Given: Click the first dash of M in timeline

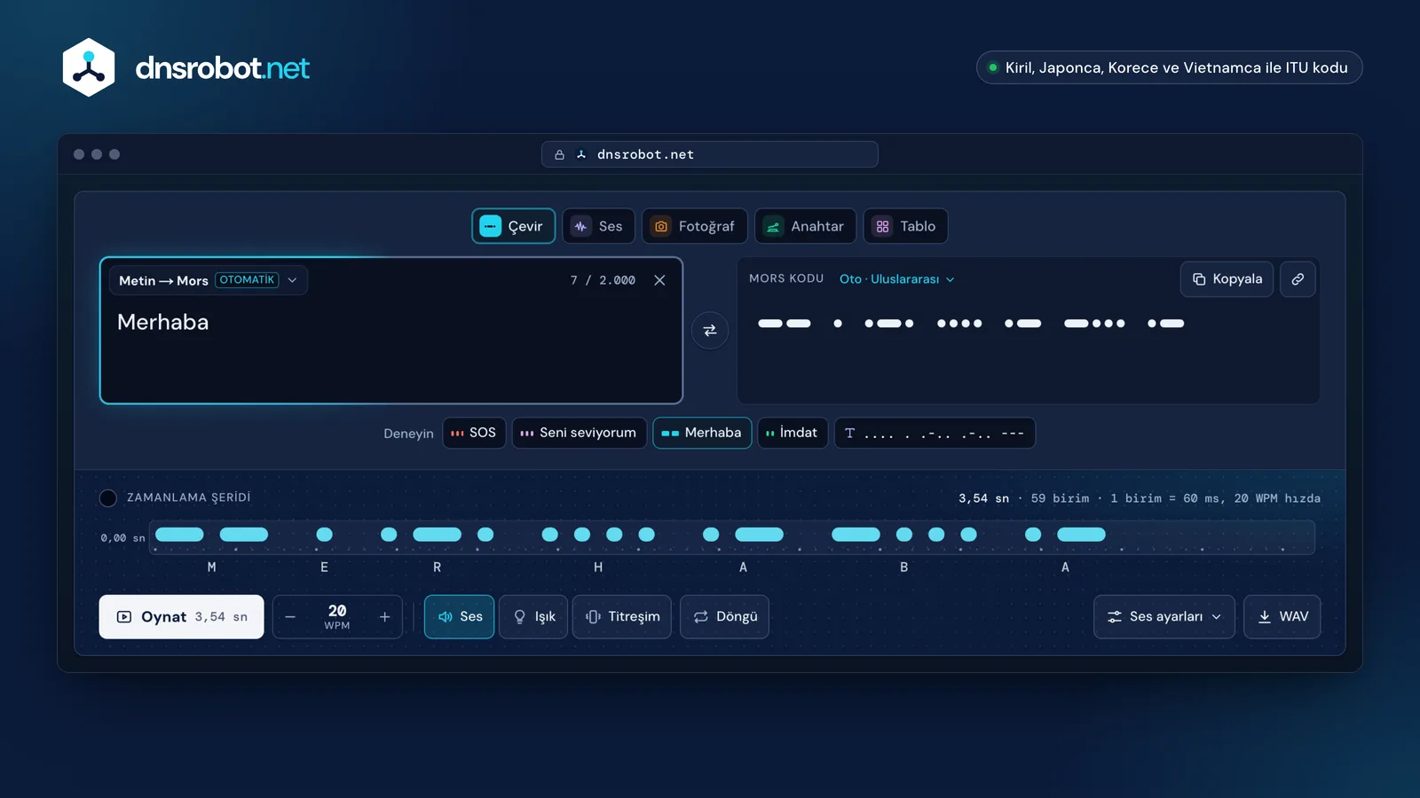Looking at the screenshot, I should [x=179, y=535].
